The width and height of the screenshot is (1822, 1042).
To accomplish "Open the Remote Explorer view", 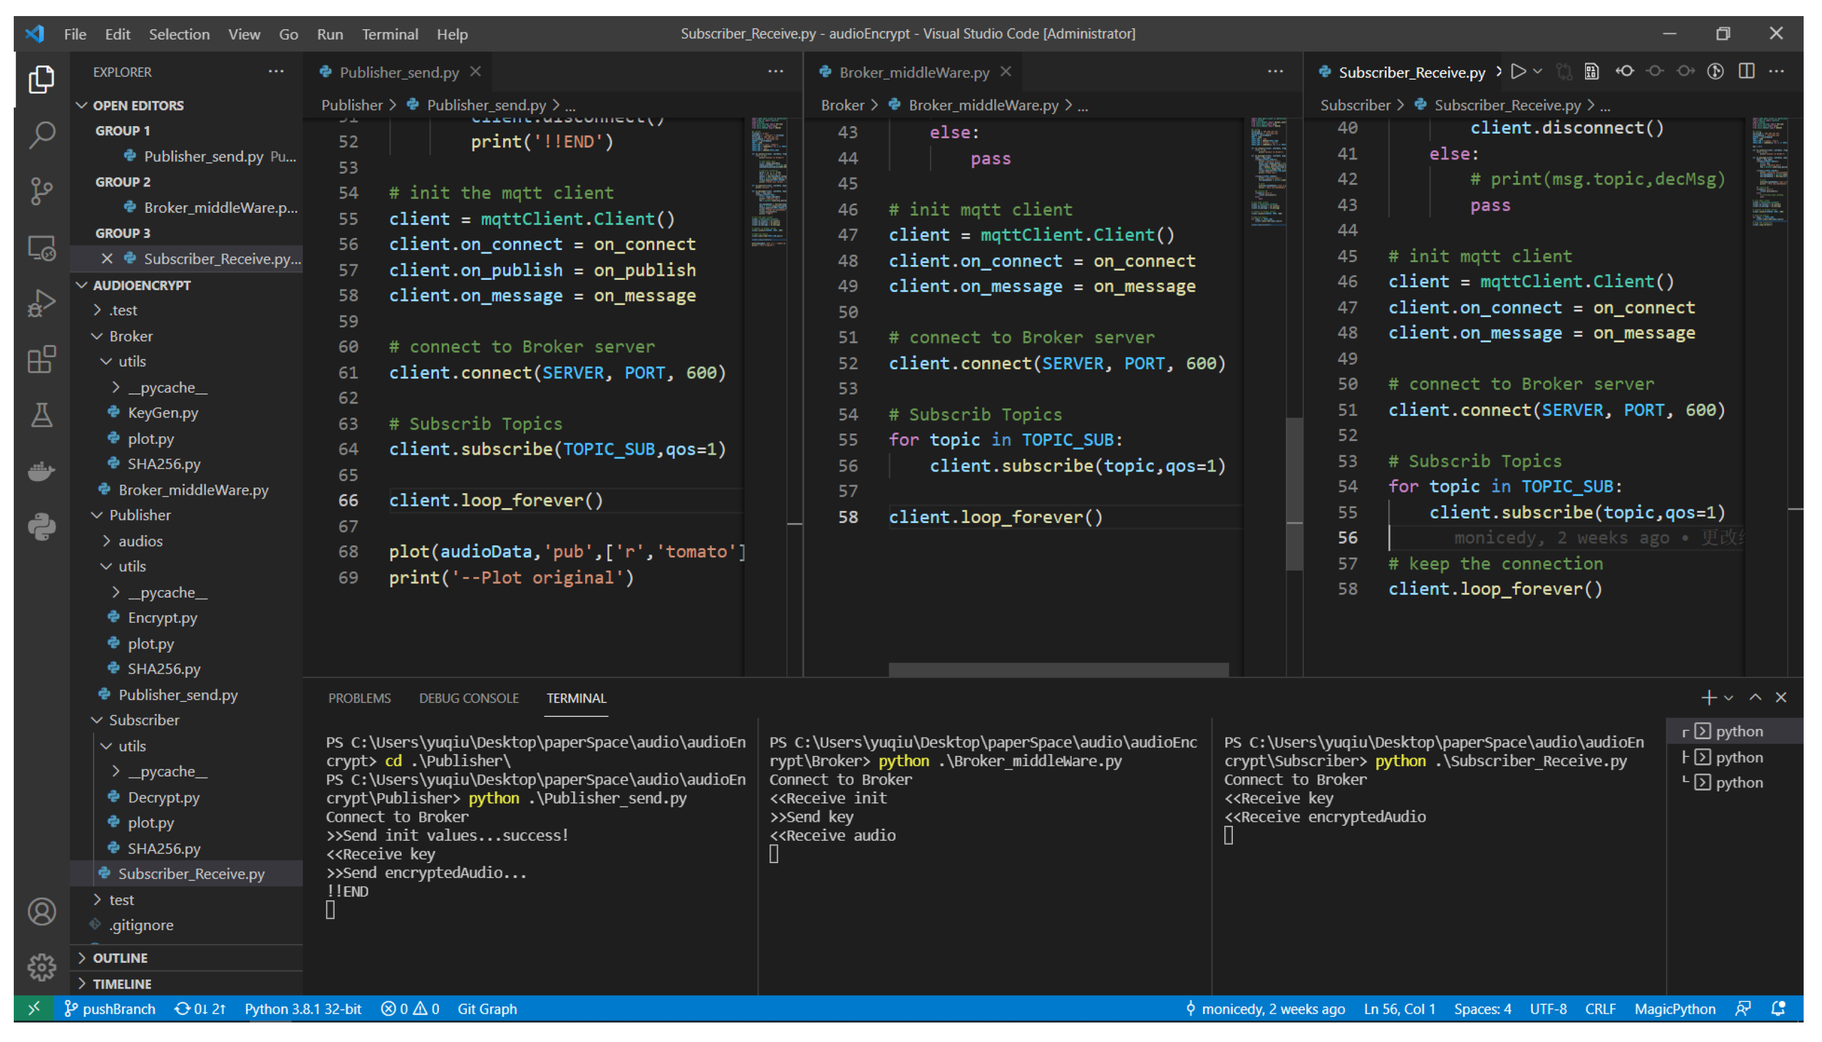I will point(41,248).
